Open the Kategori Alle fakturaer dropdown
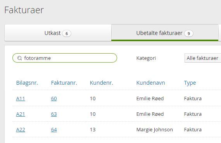The width and height of the screenshot is (221, 143). tap(203, 58)
